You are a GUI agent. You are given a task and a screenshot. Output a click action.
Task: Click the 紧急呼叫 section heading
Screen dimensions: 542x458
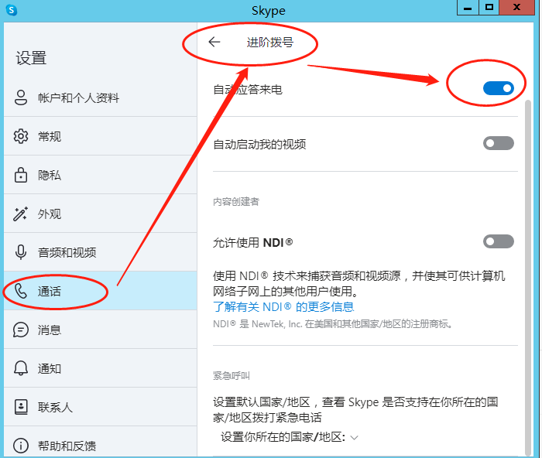tap(232, 375)
